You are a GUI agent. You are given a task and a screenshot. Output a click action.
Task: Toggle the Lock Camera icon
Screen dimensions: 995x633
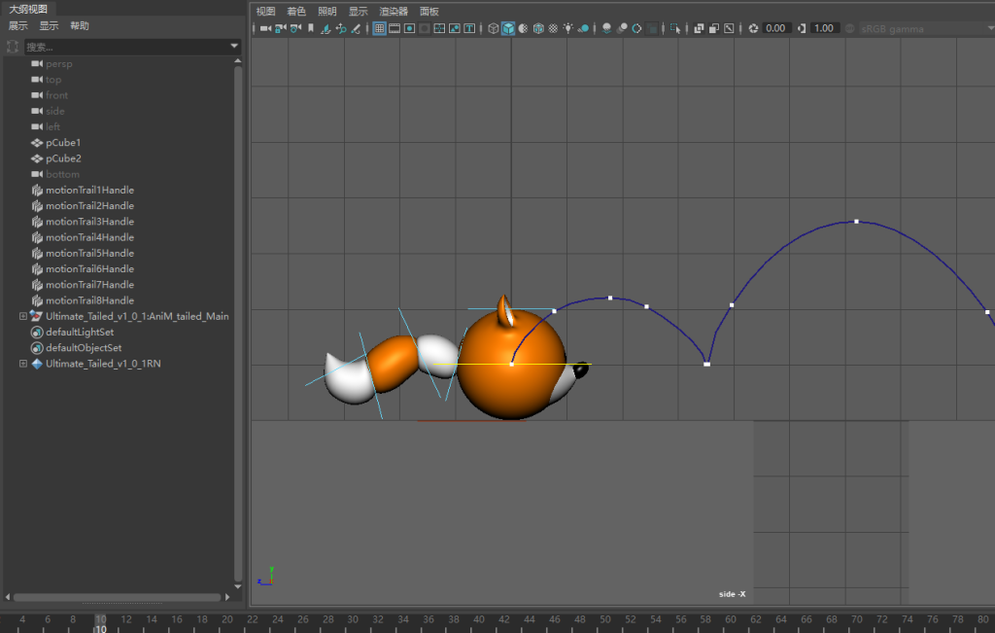[281, 28]
